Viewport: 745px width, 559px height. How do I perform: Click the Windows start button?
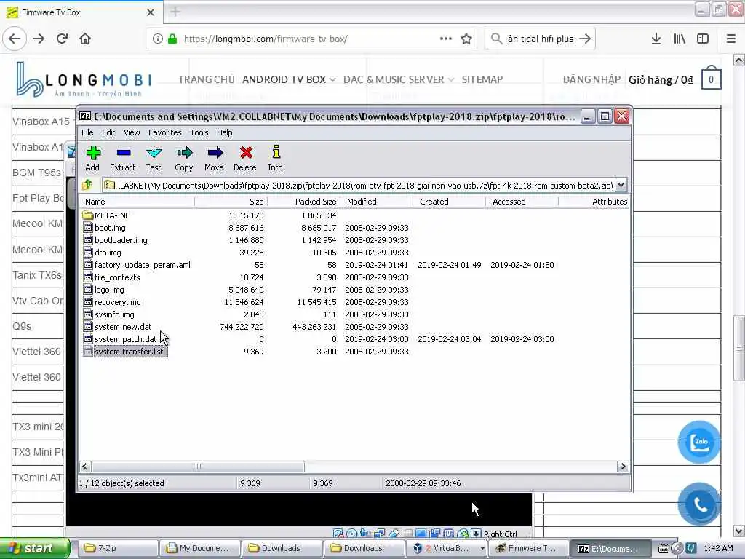pyautogui.click(x=35, y=548)
